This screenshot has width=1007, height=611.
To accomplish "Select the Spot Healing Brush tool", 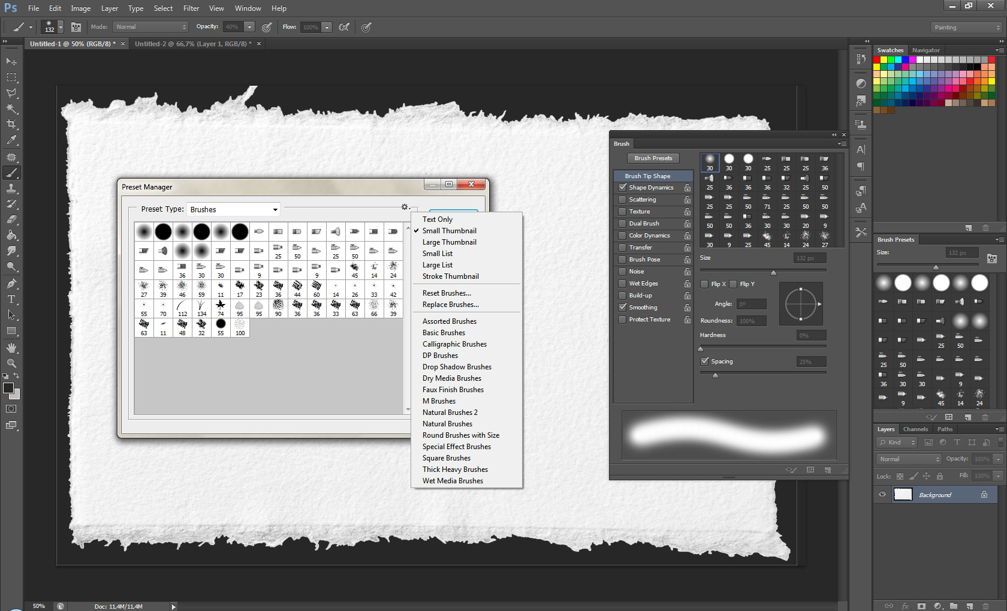I will coord(11,157).
